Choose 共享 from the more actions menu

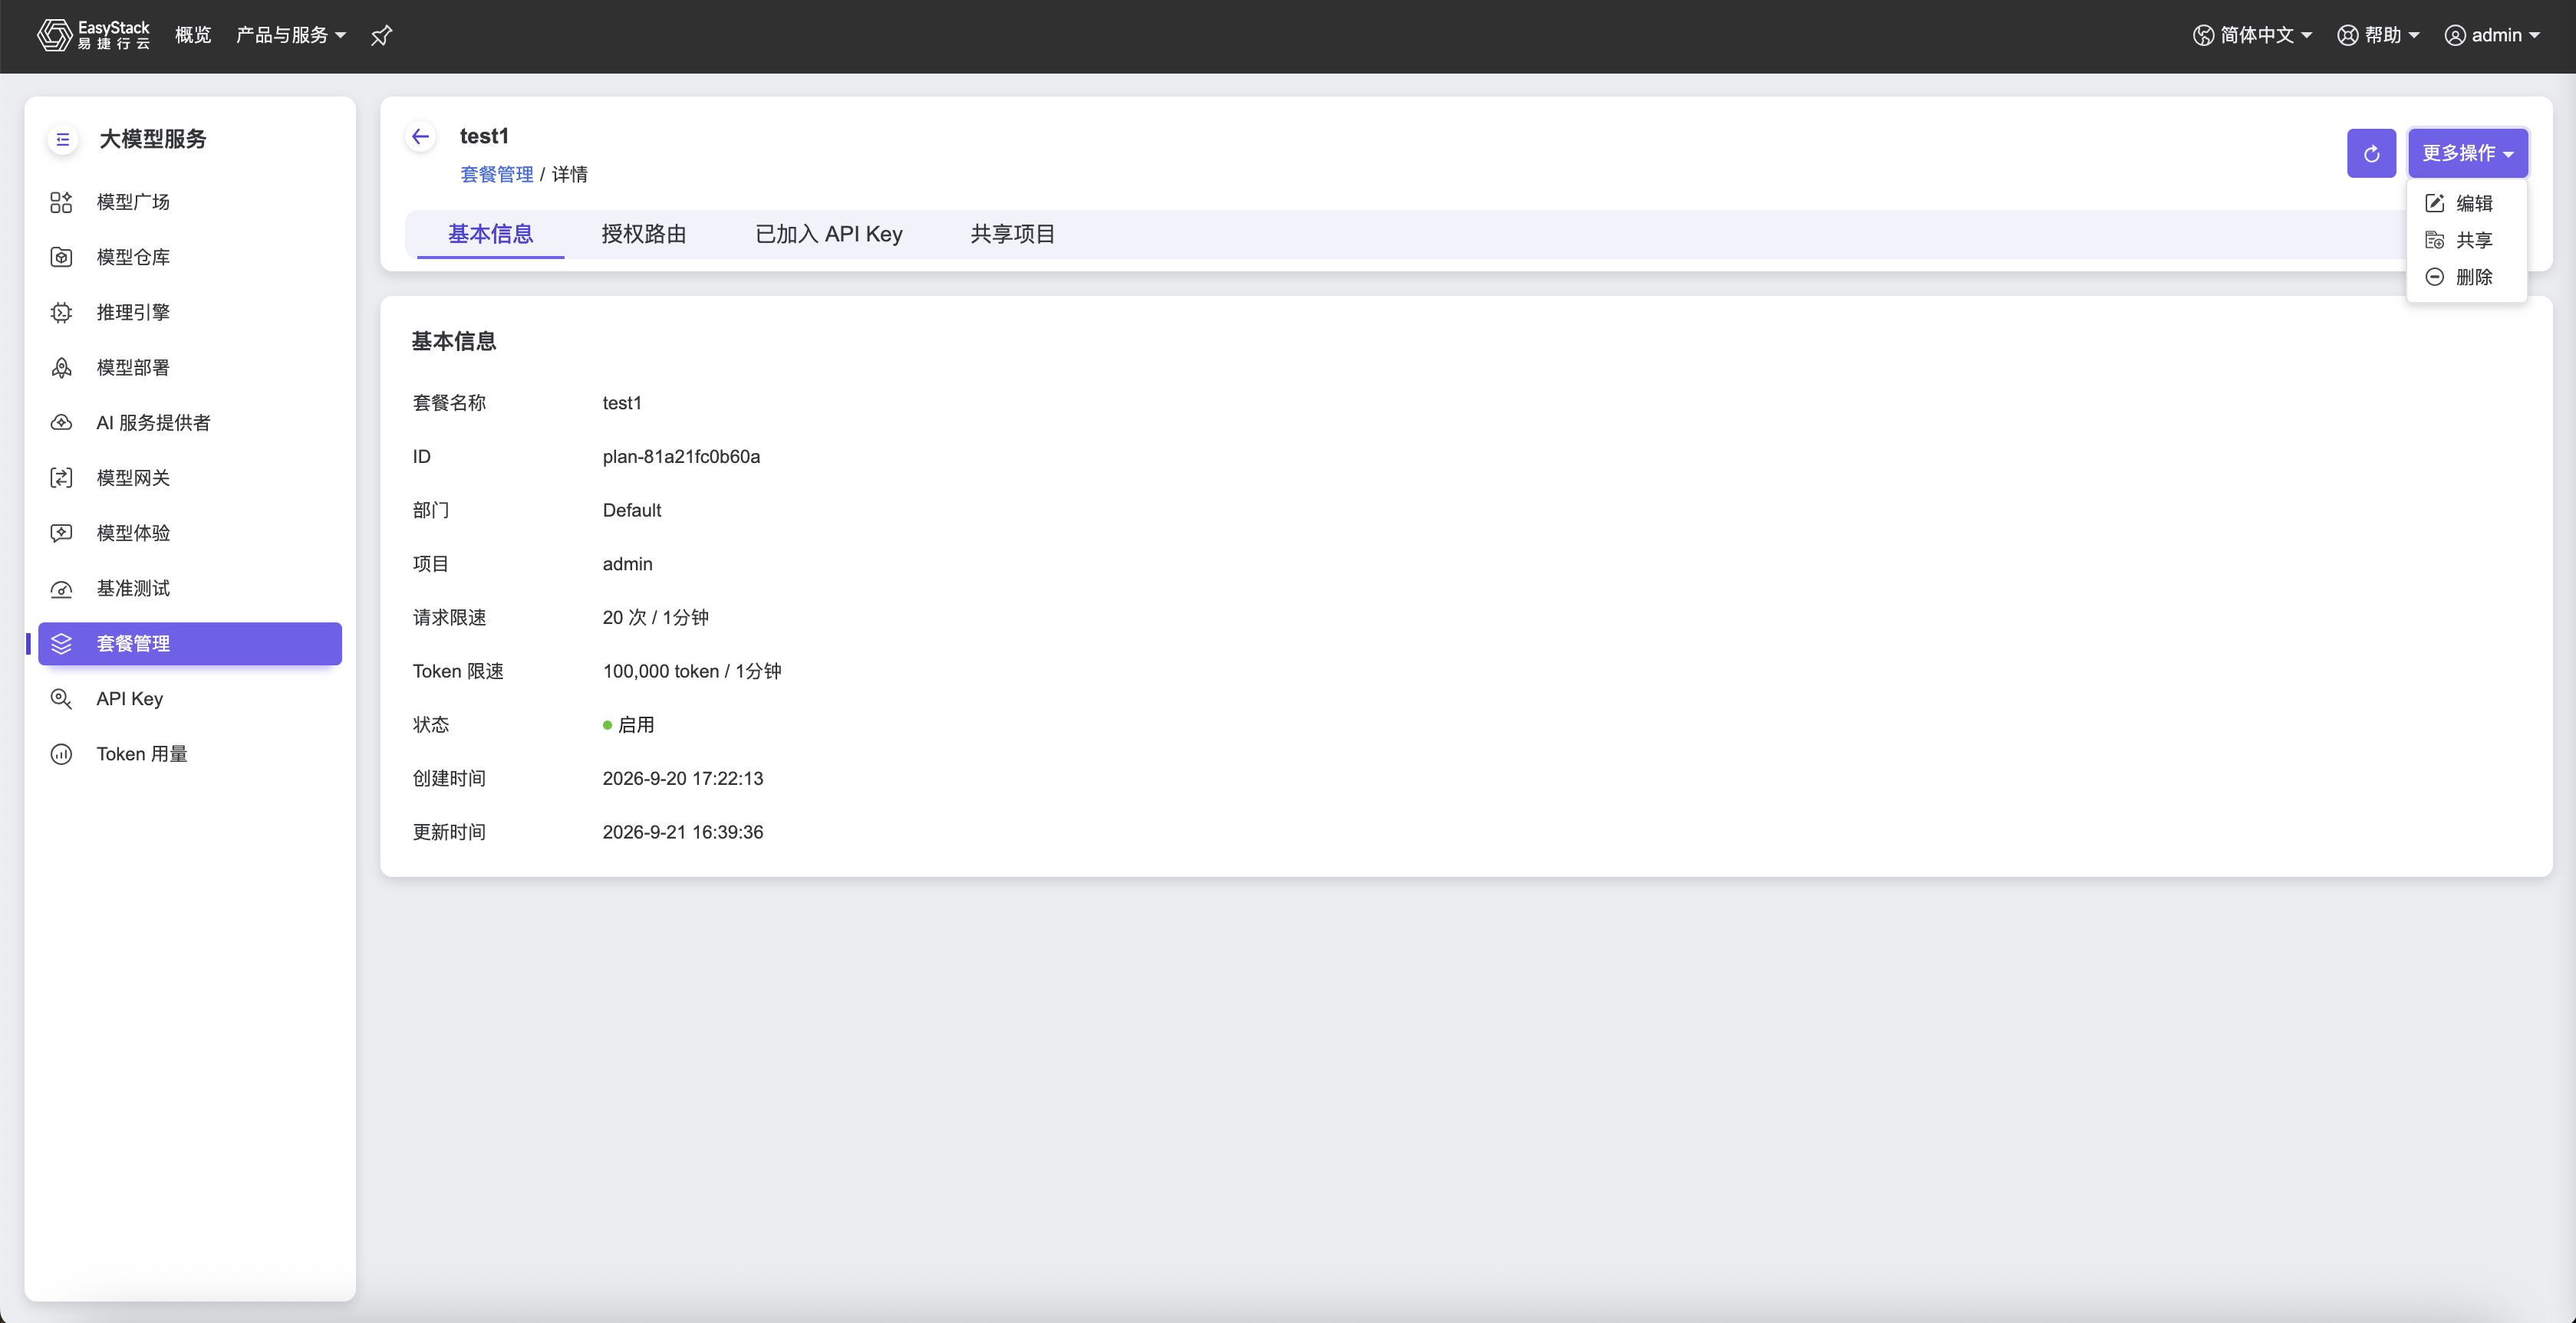[x=2466, y=240]
